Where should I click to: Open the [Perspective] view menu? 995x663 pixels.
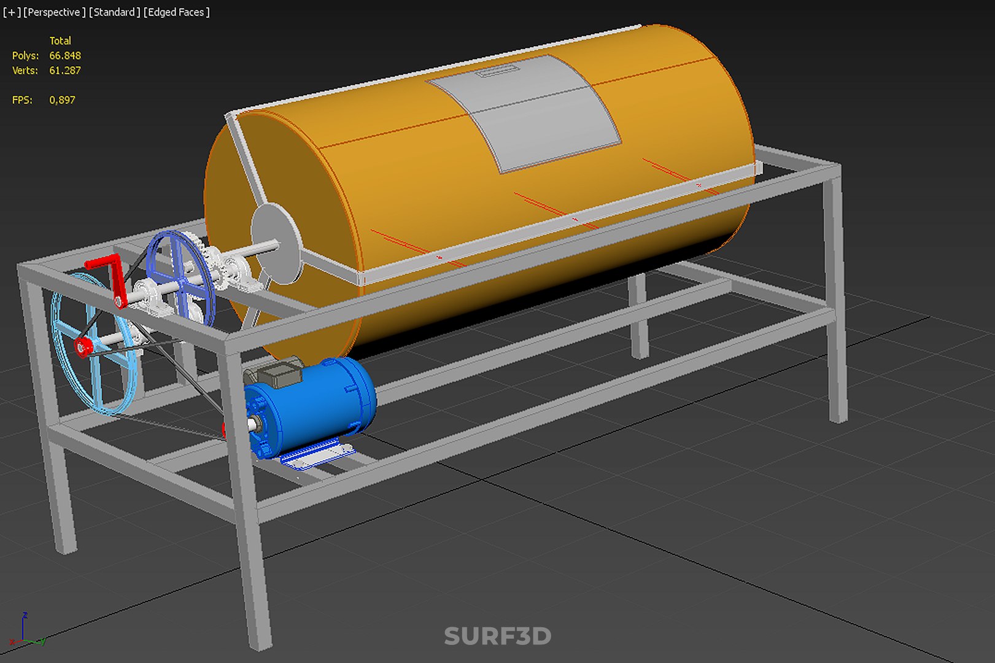[55, 12]
